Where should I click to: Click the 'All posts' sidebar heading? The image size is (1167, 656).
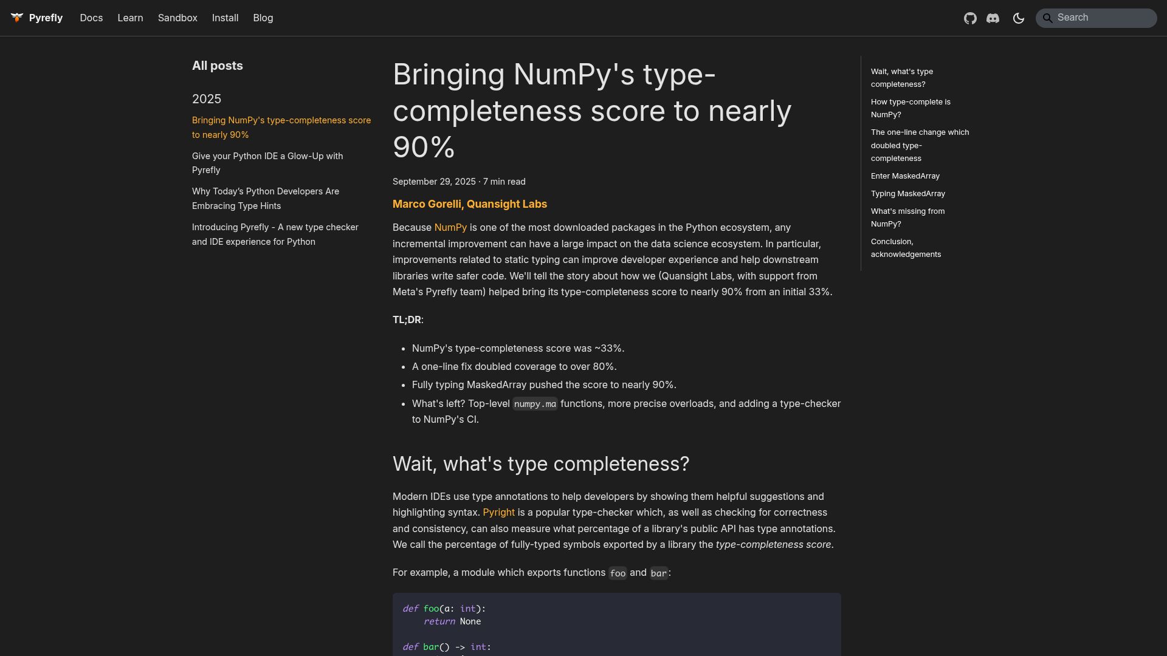[218, 66]
